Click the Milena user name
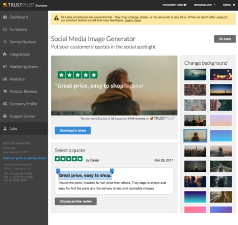Viewport: 238px width, 225px height. 227,5
